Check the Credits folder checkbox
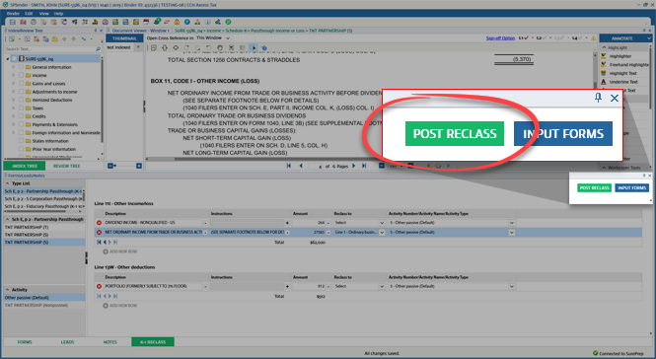This screenshot has height=359, width=656. pyautogui.click(x=21, y=116)
